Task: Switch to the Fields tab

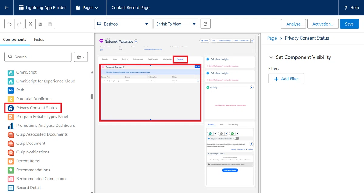Action: click(x=39, y=40)
